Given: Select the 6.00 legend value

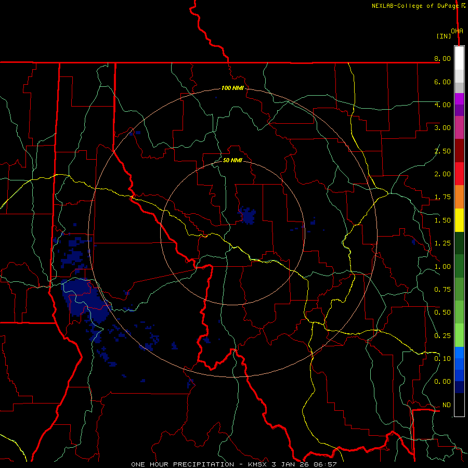Looking at the screenshot, I should coord(443,82).
